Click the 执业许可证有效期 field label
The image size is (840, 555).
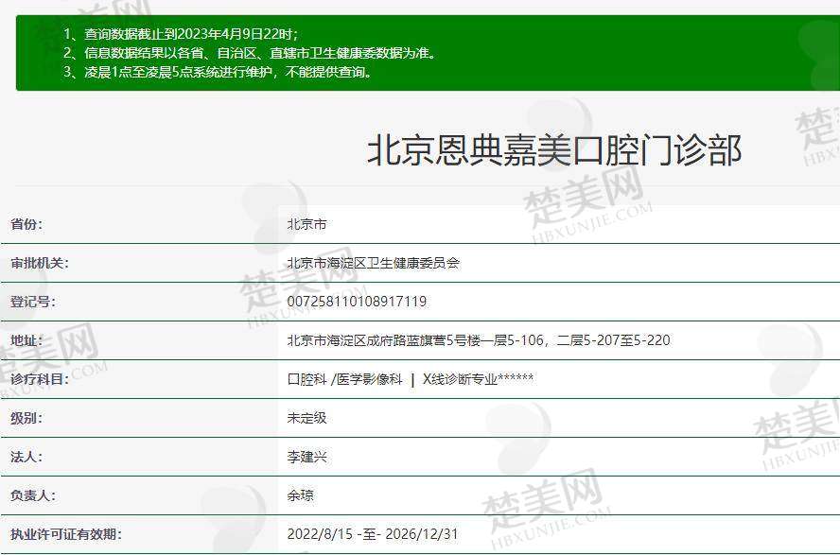pos(65,534)
